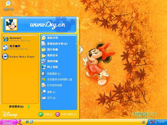Expand the 我最近的文档 submenu arrow
Viewport: 167px width, 125px height.
(76, 44)
